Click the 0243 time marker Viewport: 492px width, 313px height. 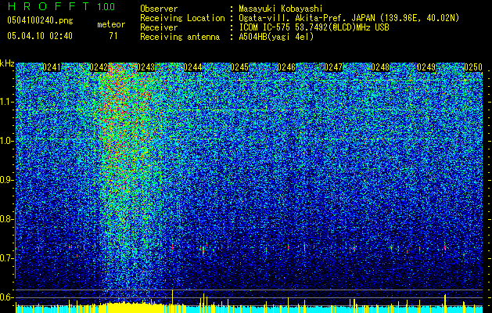[145, 67]
